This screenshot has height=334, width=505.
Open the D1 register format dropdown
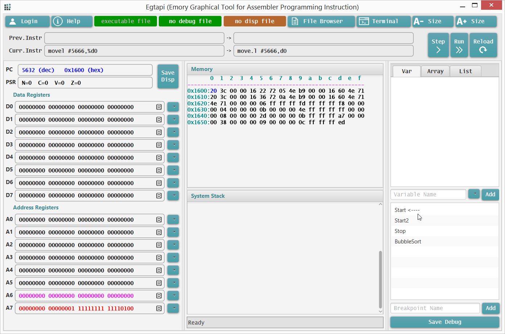tap(173, 120)
